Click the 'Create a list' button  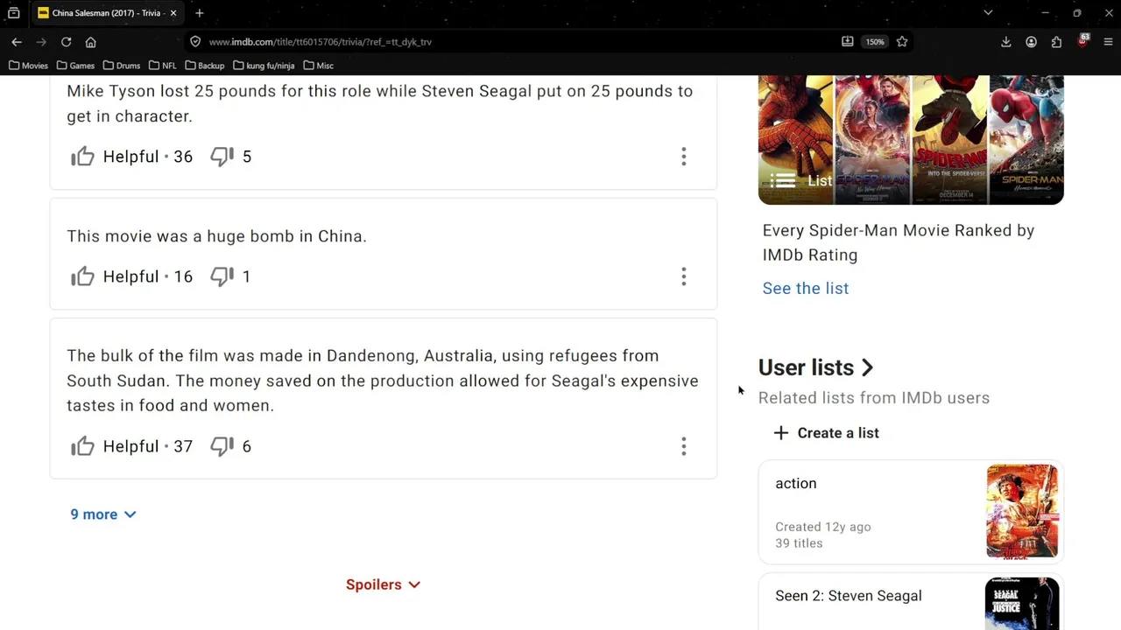[827, 433]
